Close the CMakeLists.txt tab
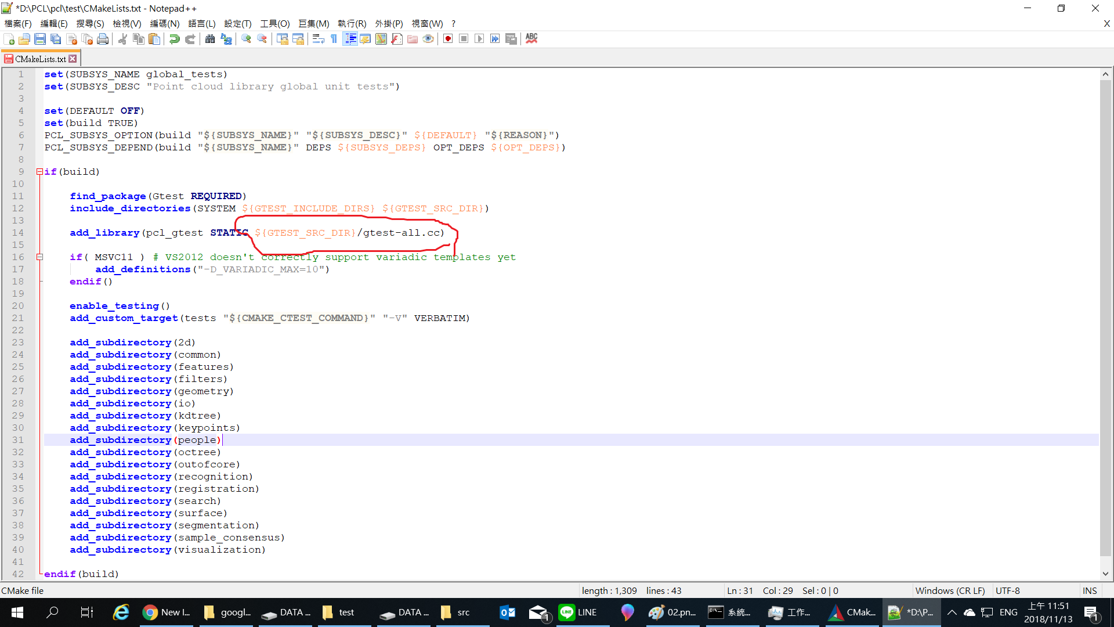Screen dimensions: 1114x627 [73, 59]
